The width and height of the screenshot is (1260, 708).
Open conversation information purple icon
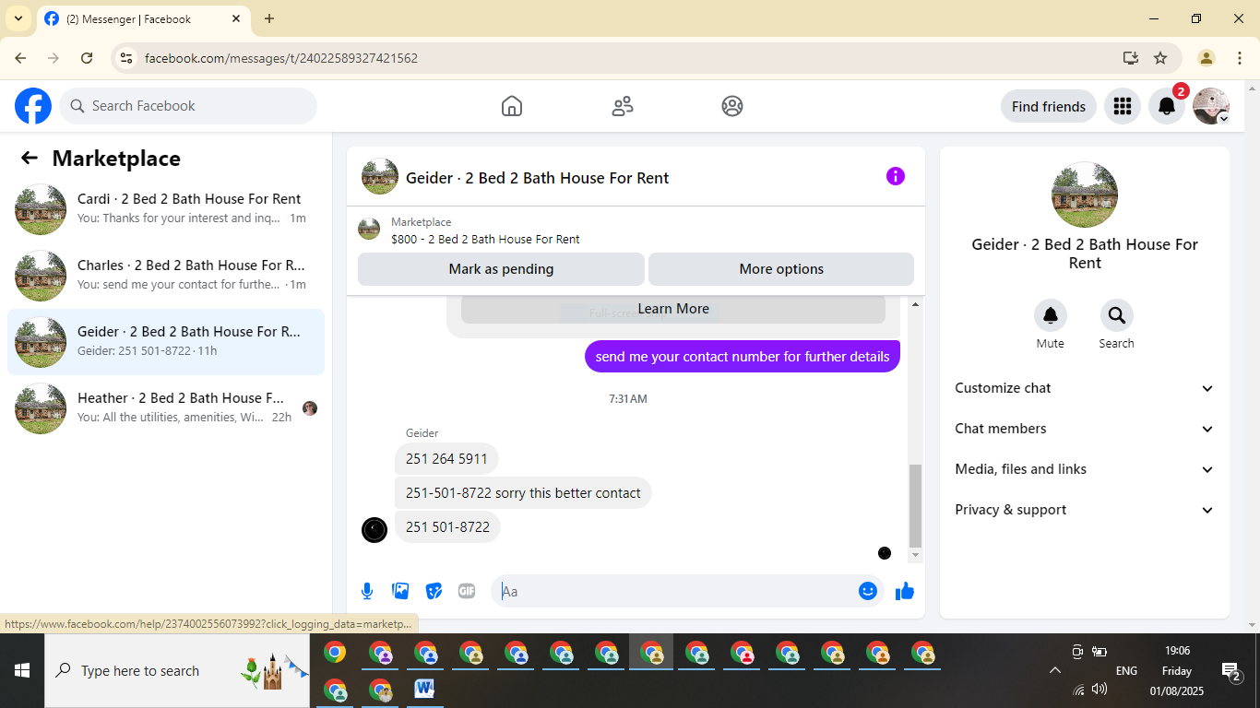click(896, 176)
